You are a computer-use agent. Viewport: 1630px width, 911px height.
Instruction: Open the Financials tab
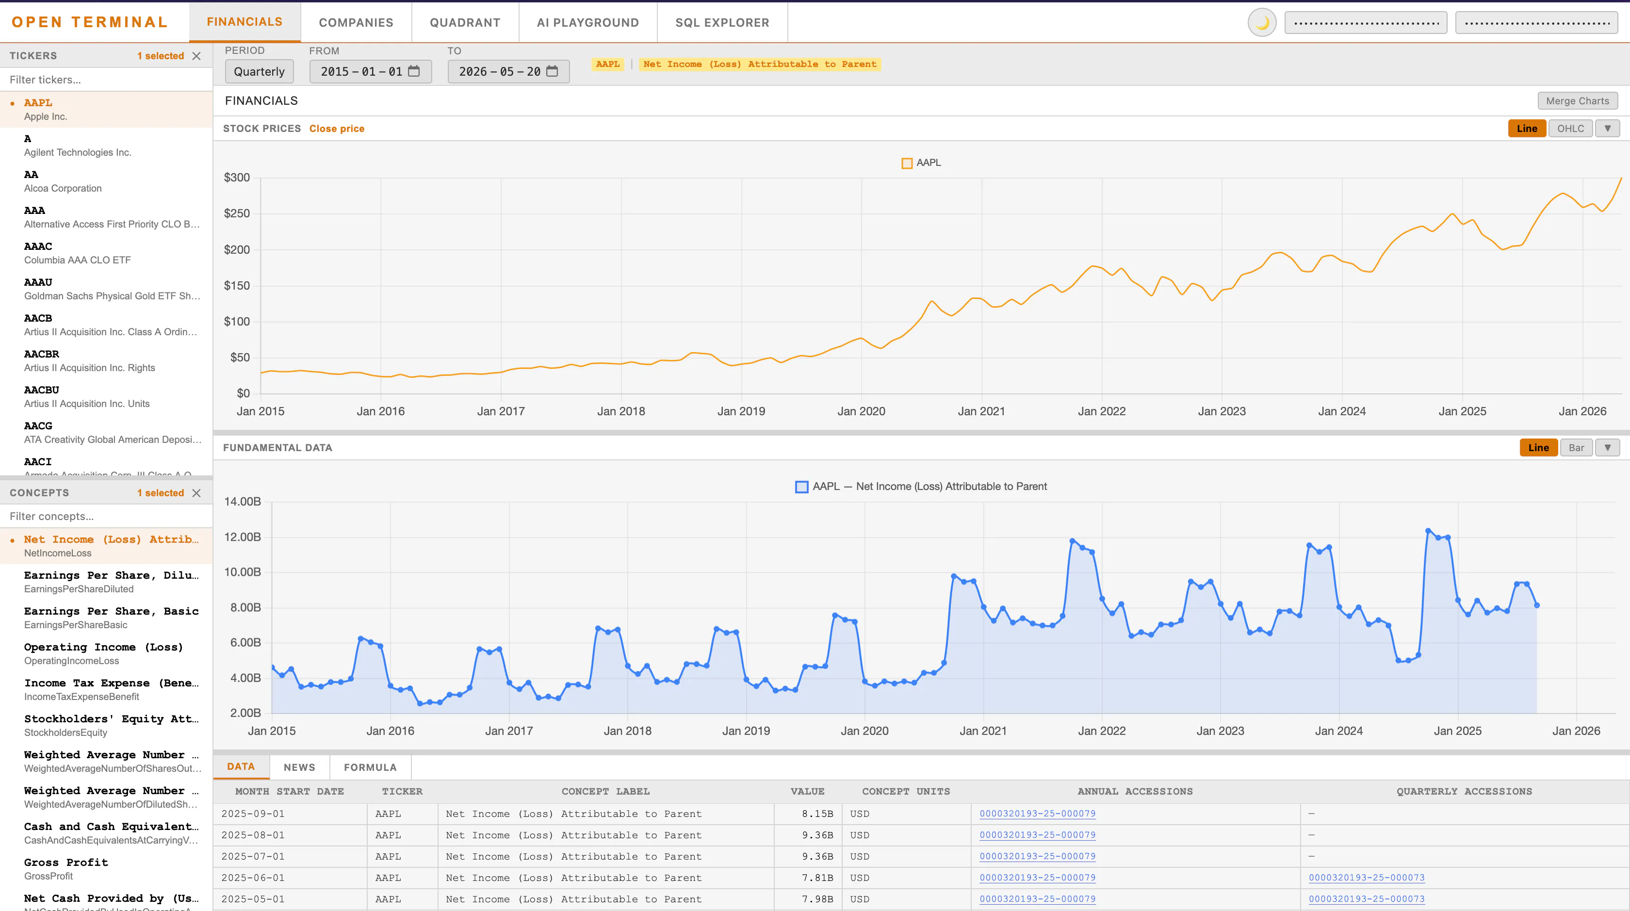click(x=245, y=22)
